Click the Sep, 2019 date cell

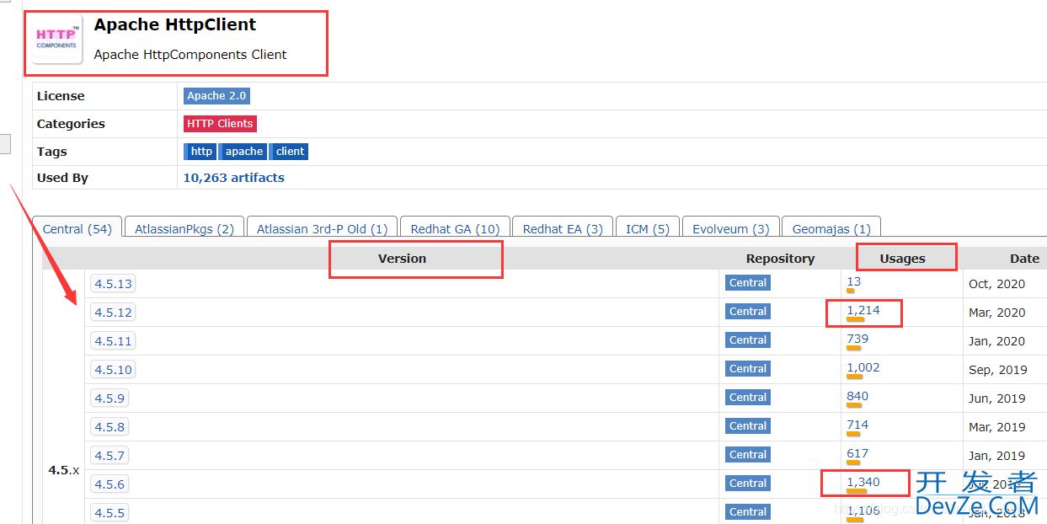997,370
